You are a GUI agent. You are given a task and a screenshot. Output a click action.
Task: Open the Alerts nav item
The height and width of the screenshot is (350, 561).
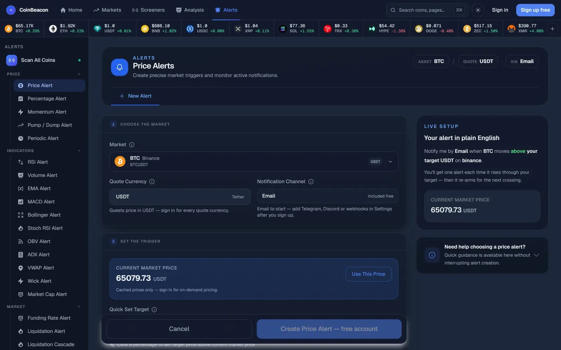226,10
